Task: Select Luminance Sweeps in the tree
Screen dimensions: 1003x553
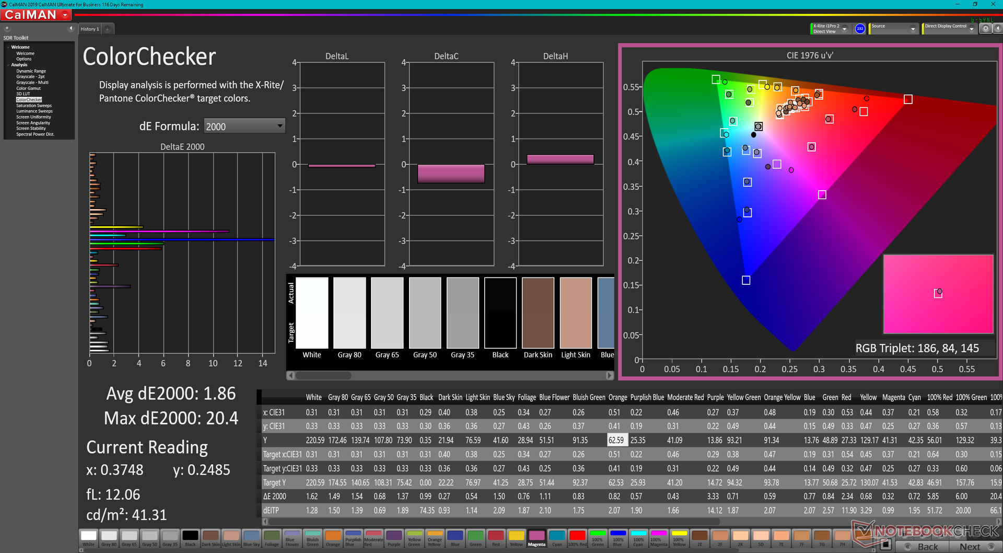Action: 34,111
